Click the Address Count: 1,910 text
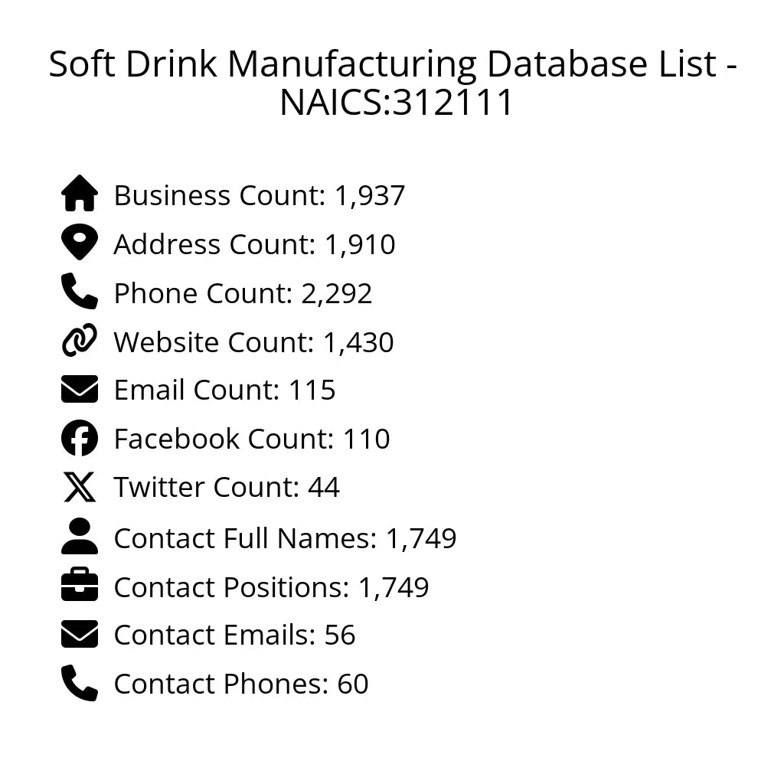 click(x=254, y=245)
